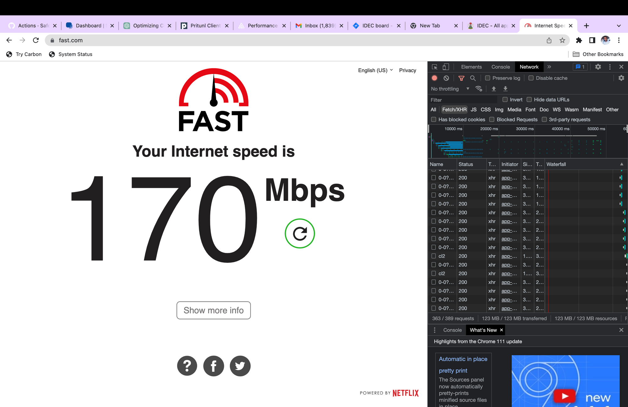
Task: Filter requests by JS type
Action: coord(474,109)
